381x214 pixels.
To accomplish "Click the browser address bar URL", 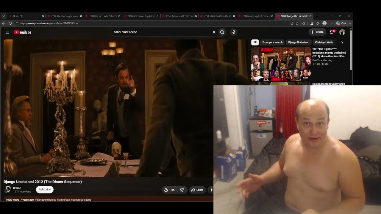I will coord(49,23).
